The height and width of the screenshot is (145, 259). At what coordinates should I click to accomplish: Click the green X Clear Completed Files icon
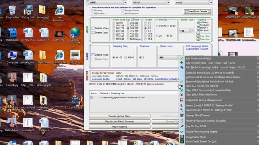tap(182, 90)
